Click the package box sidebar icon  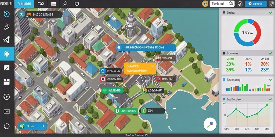7,82
